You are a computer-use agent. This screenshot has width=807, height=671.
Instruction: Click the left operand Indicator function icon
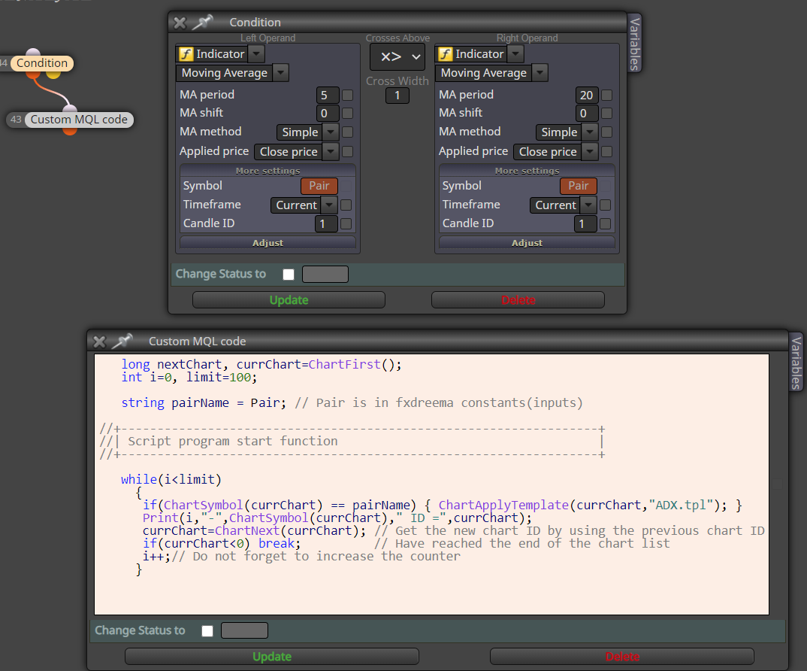point(186,54)
